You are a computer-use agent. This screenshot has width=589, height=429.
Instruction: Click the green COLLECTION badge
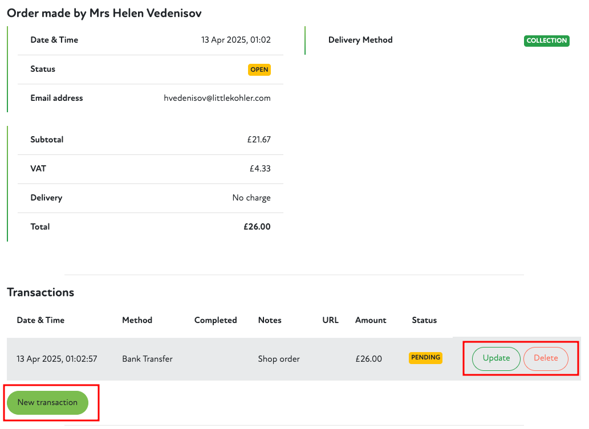(546, 40)
